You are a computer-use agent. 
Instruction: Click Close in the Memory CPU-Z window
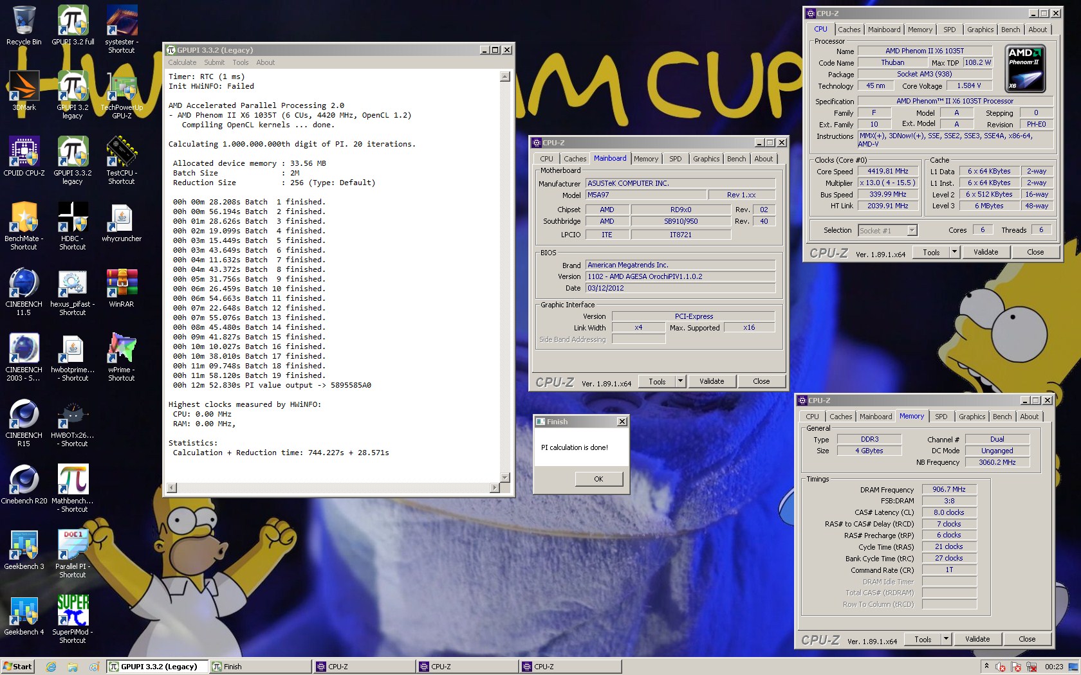coord(1027,639)
